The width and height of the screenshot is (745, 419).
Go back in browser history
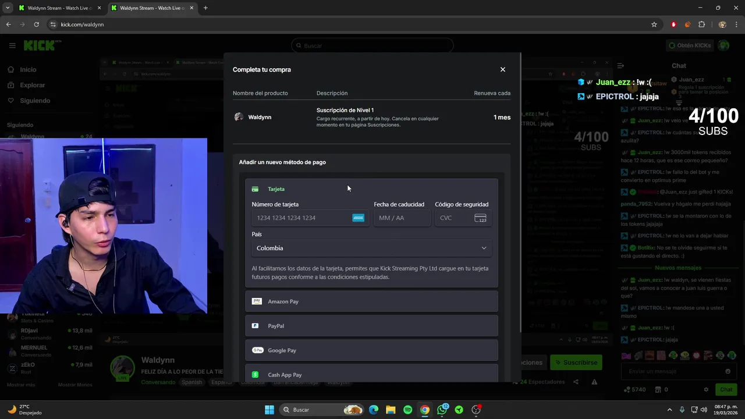click(8, 24)
